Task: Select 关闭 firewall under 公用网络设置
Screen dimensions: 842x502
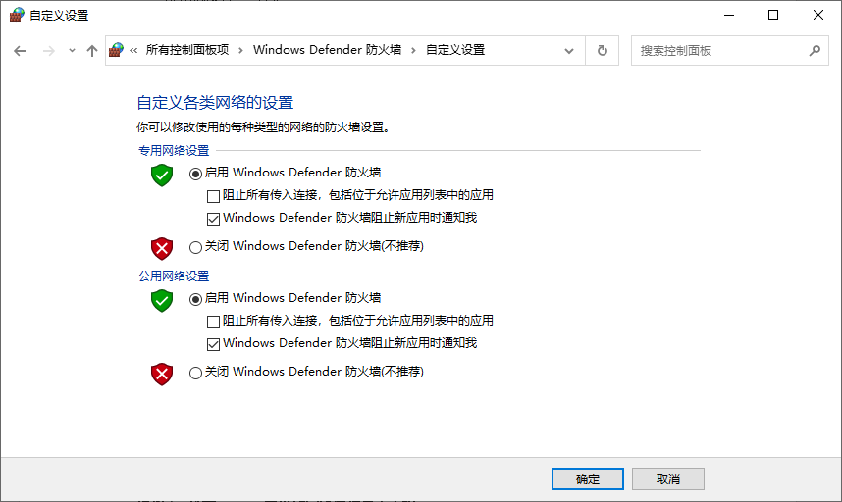Action: click(195, 373)
